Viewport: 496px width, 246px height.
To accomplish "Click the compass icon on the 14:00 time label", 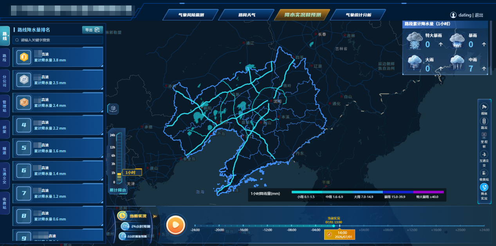I will coord(330,235).
